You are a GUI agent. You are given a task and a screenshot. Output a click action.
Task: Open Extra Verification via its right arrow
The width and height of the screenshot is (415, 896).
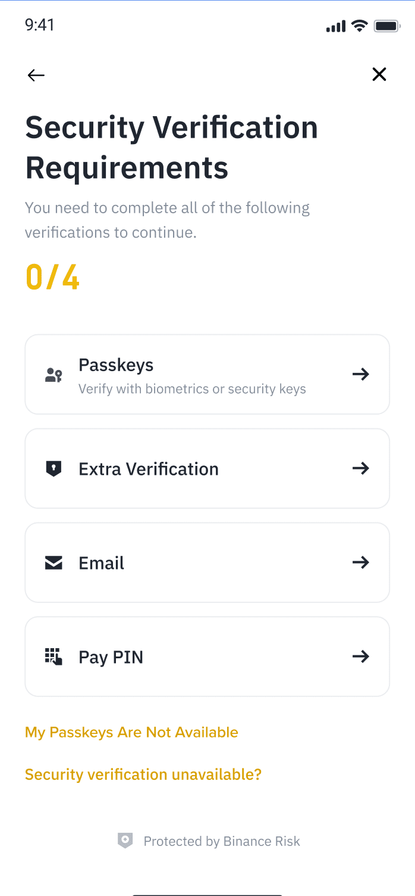pyautogui.click(x=361, y=468)
